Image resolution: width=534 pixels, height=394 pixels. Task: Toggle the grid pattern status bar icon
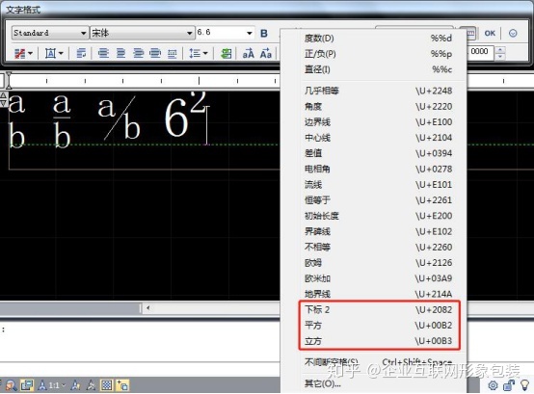[x=106, y=385]
